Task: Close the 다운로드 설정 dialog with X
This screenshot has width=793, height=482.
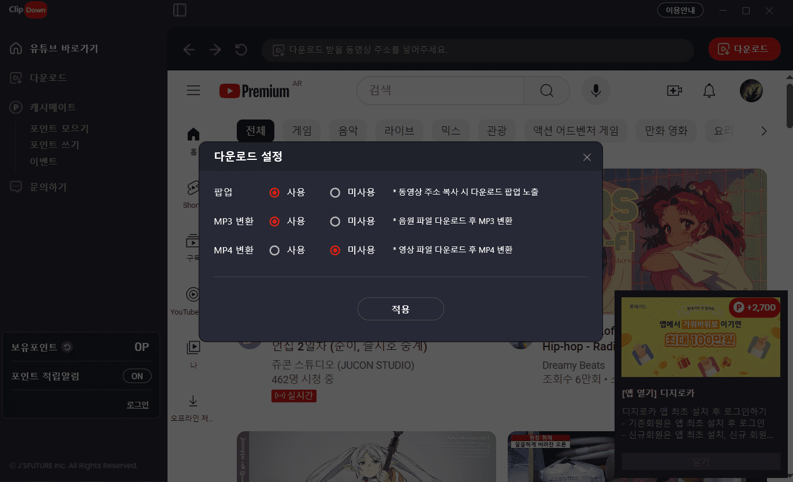Action: (587, 157)
